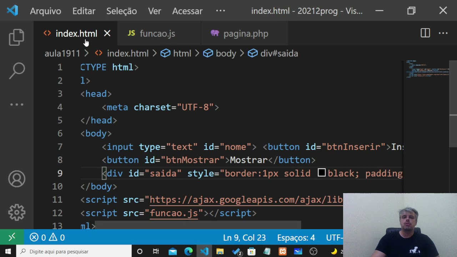Click the horizontal scrollbar under the code
The width and height of the screenshot is (457, 257).
198,225
